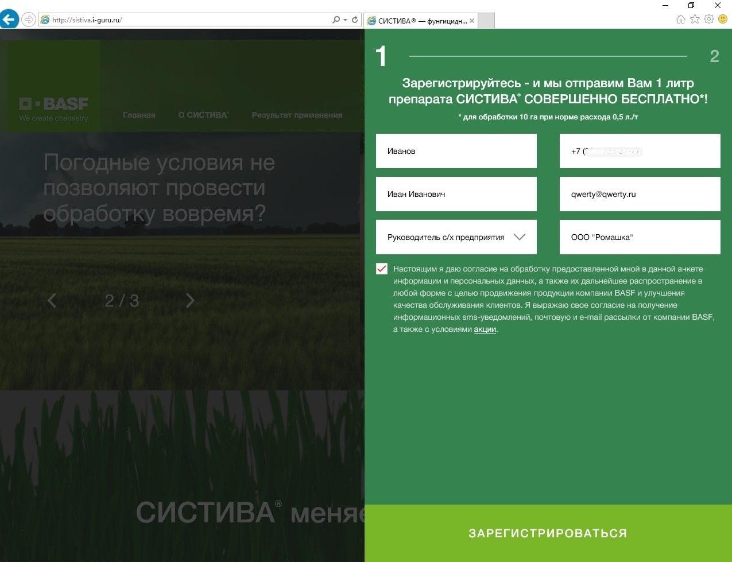Image resolution: width=732 pixels, height=562 pixels.
Task: Click the slide headline Погодные условия text
Action: 159,188
